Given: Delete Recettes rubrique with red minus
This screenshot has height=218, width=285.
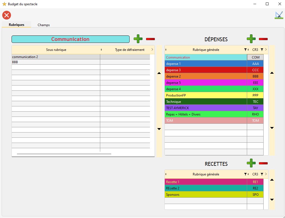Looking at the screenshot, I should pyautogui.click(x=263, y=163).
